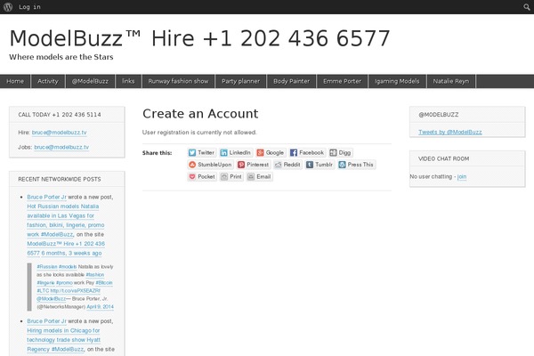Image resolution: width=534 pixels, height=356 pixels.
Task: Click the Print share button
Action: (231, 176)
